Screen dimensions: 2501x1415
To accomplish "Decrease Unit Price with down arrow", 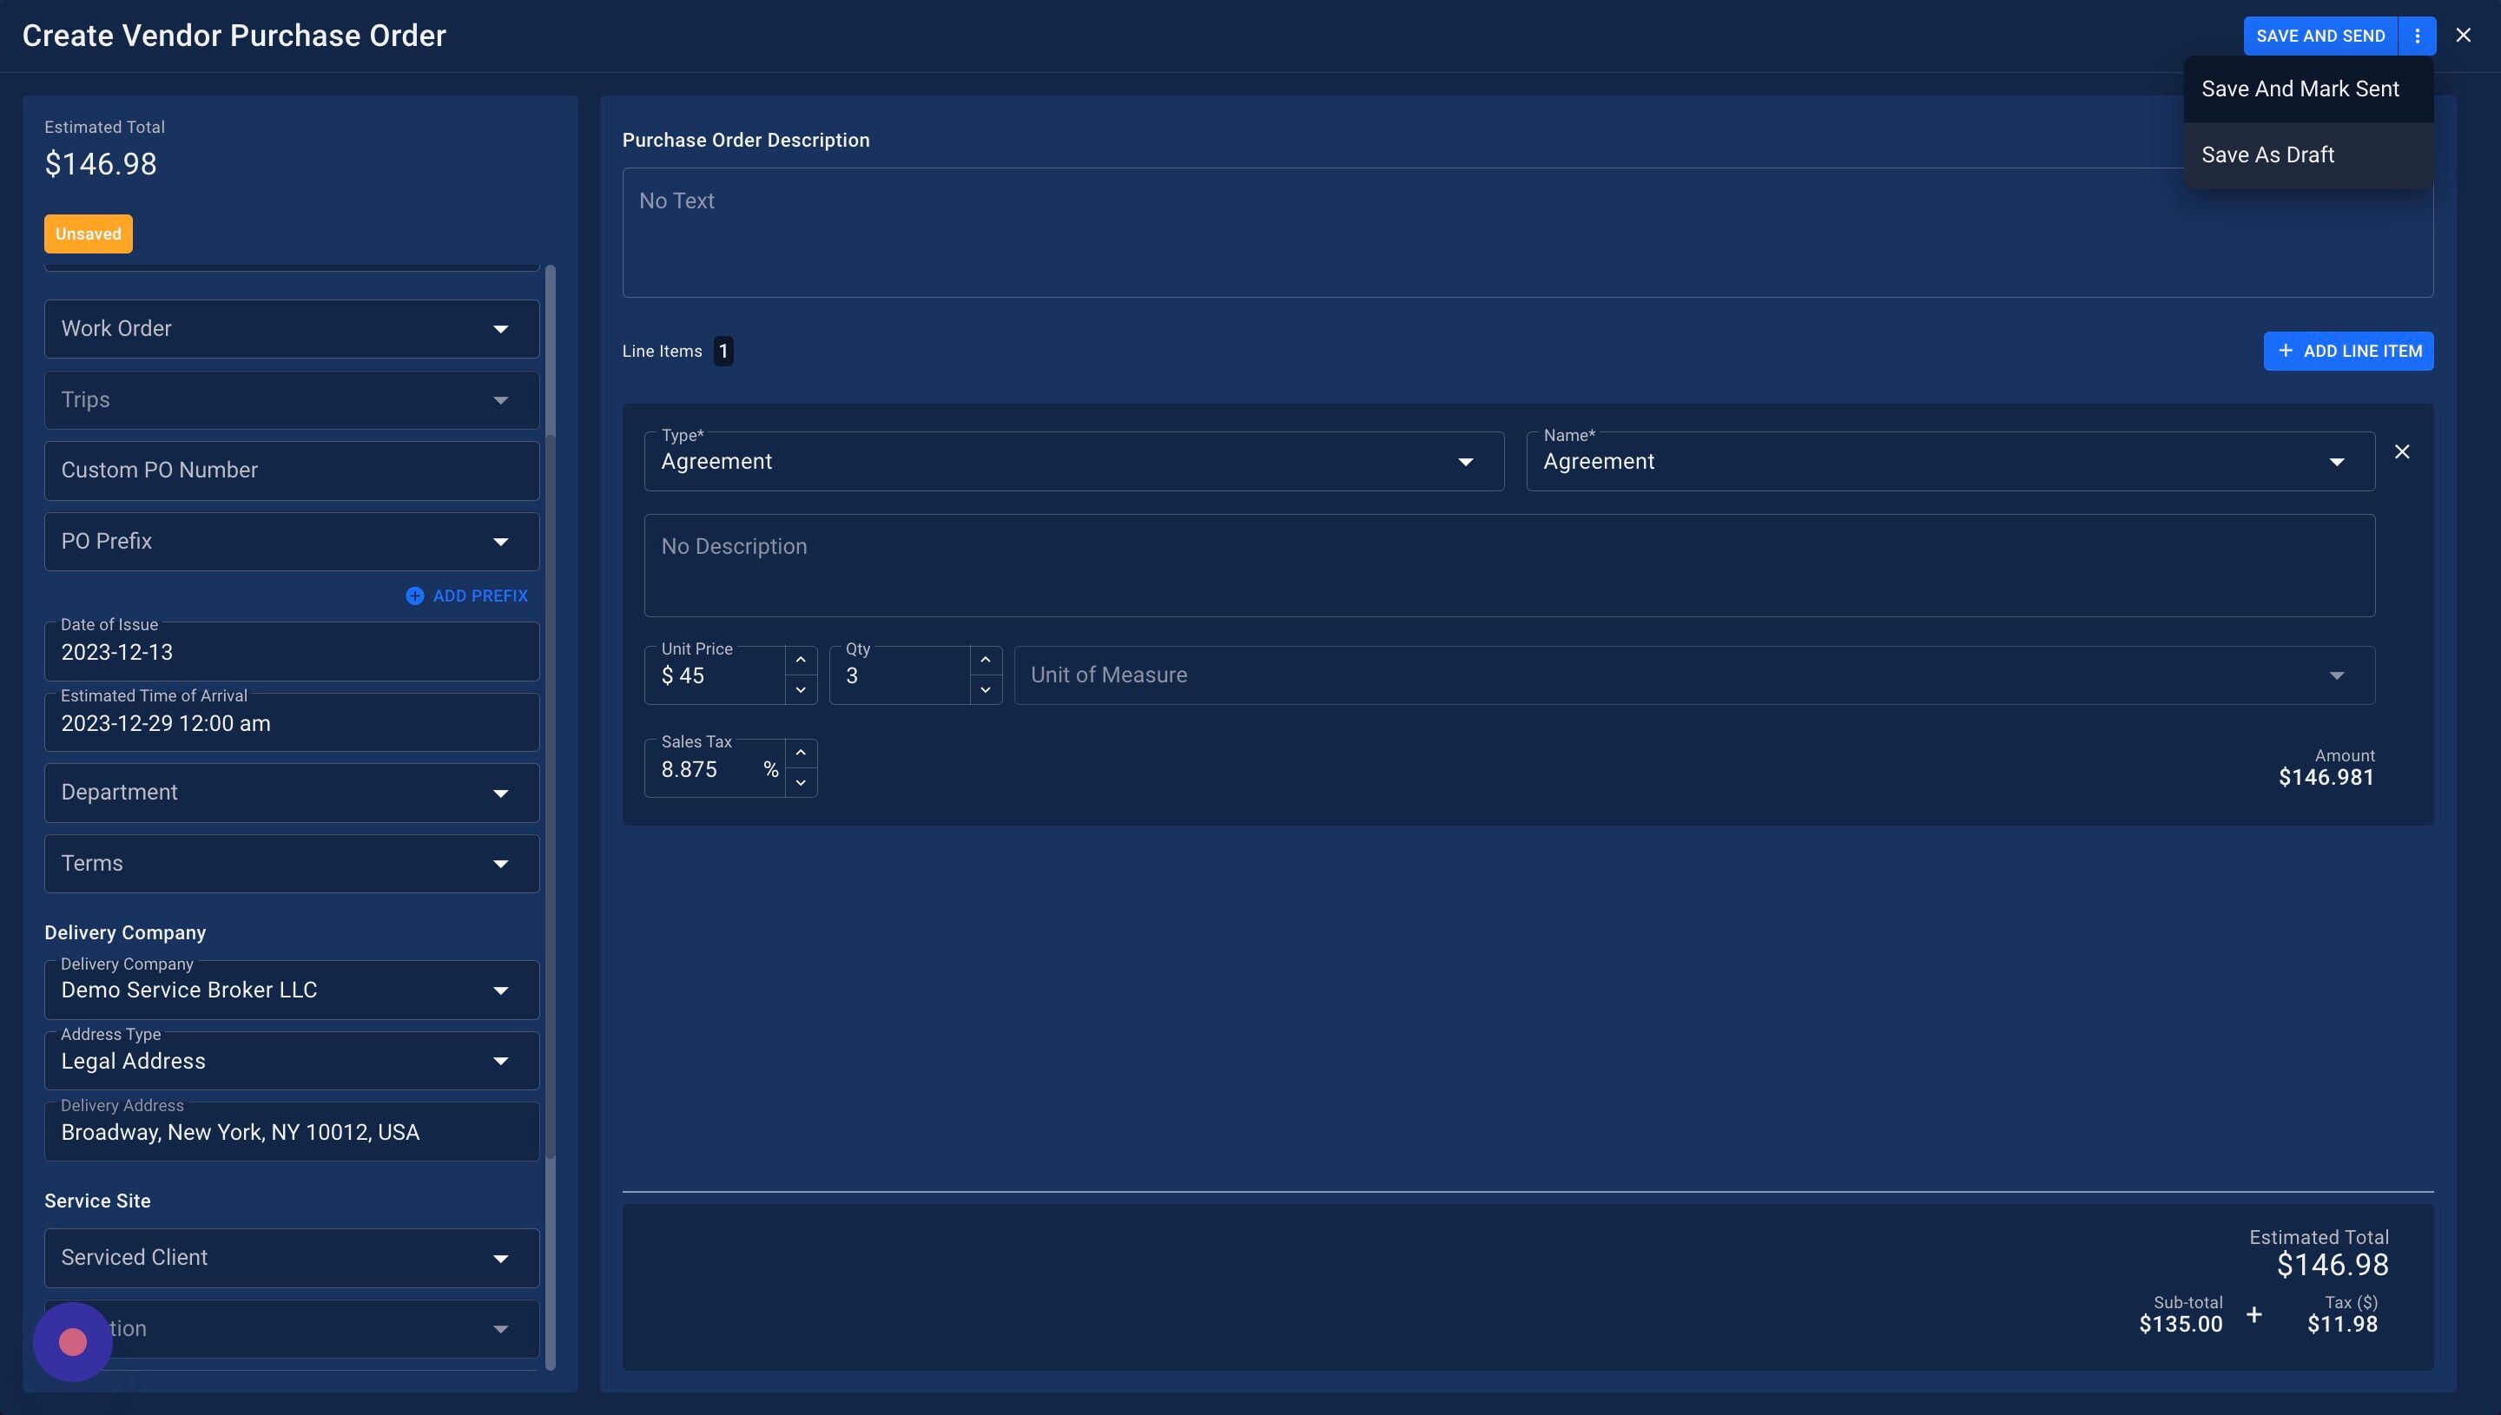I will point(800,690).
